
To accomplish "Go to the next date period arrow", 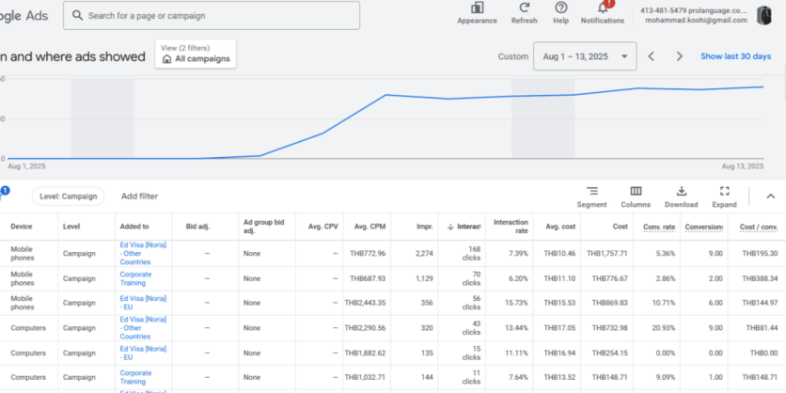I will tap(679, 56).
